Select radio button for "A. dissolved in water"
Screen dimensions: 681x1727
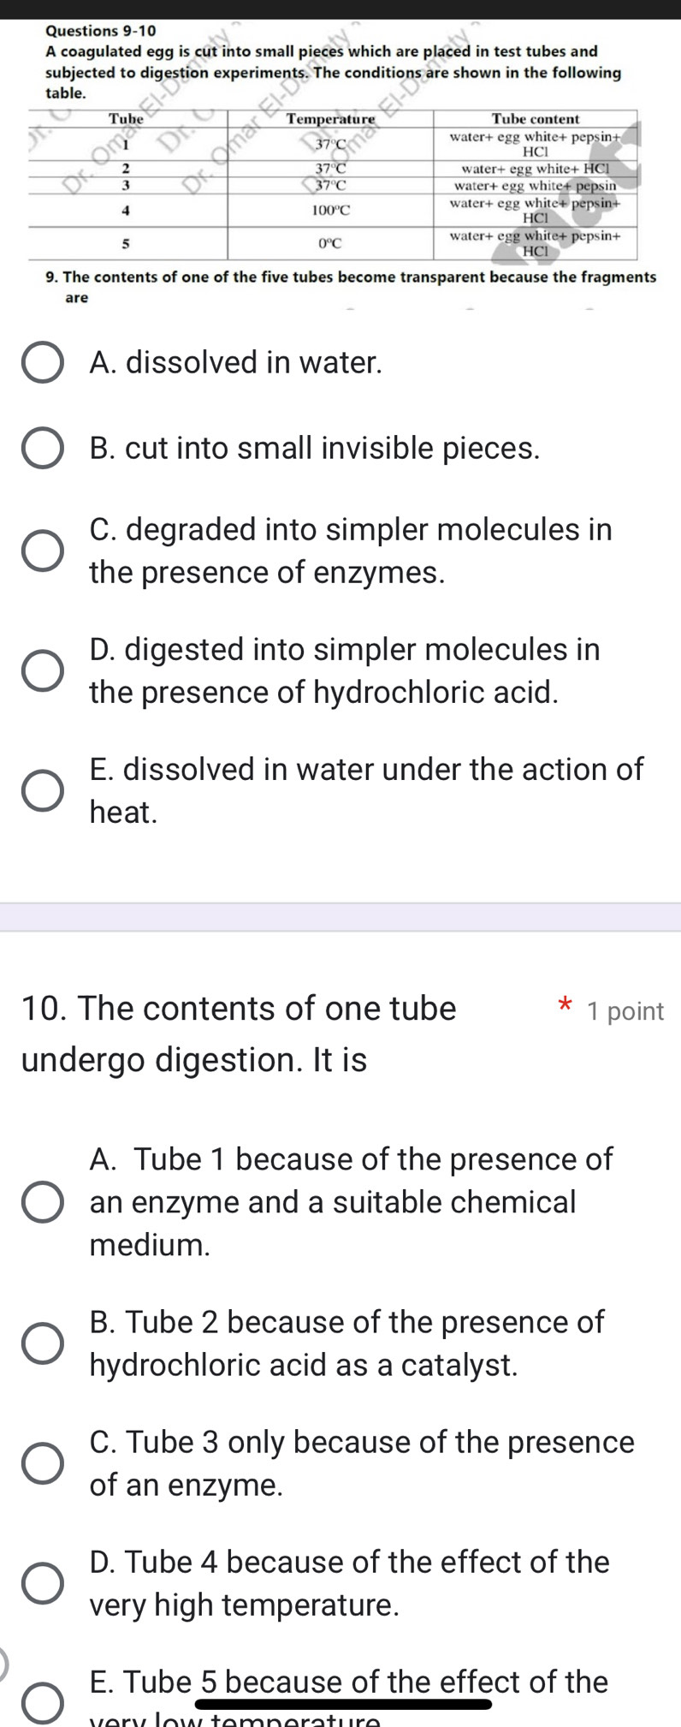point(42,363)
